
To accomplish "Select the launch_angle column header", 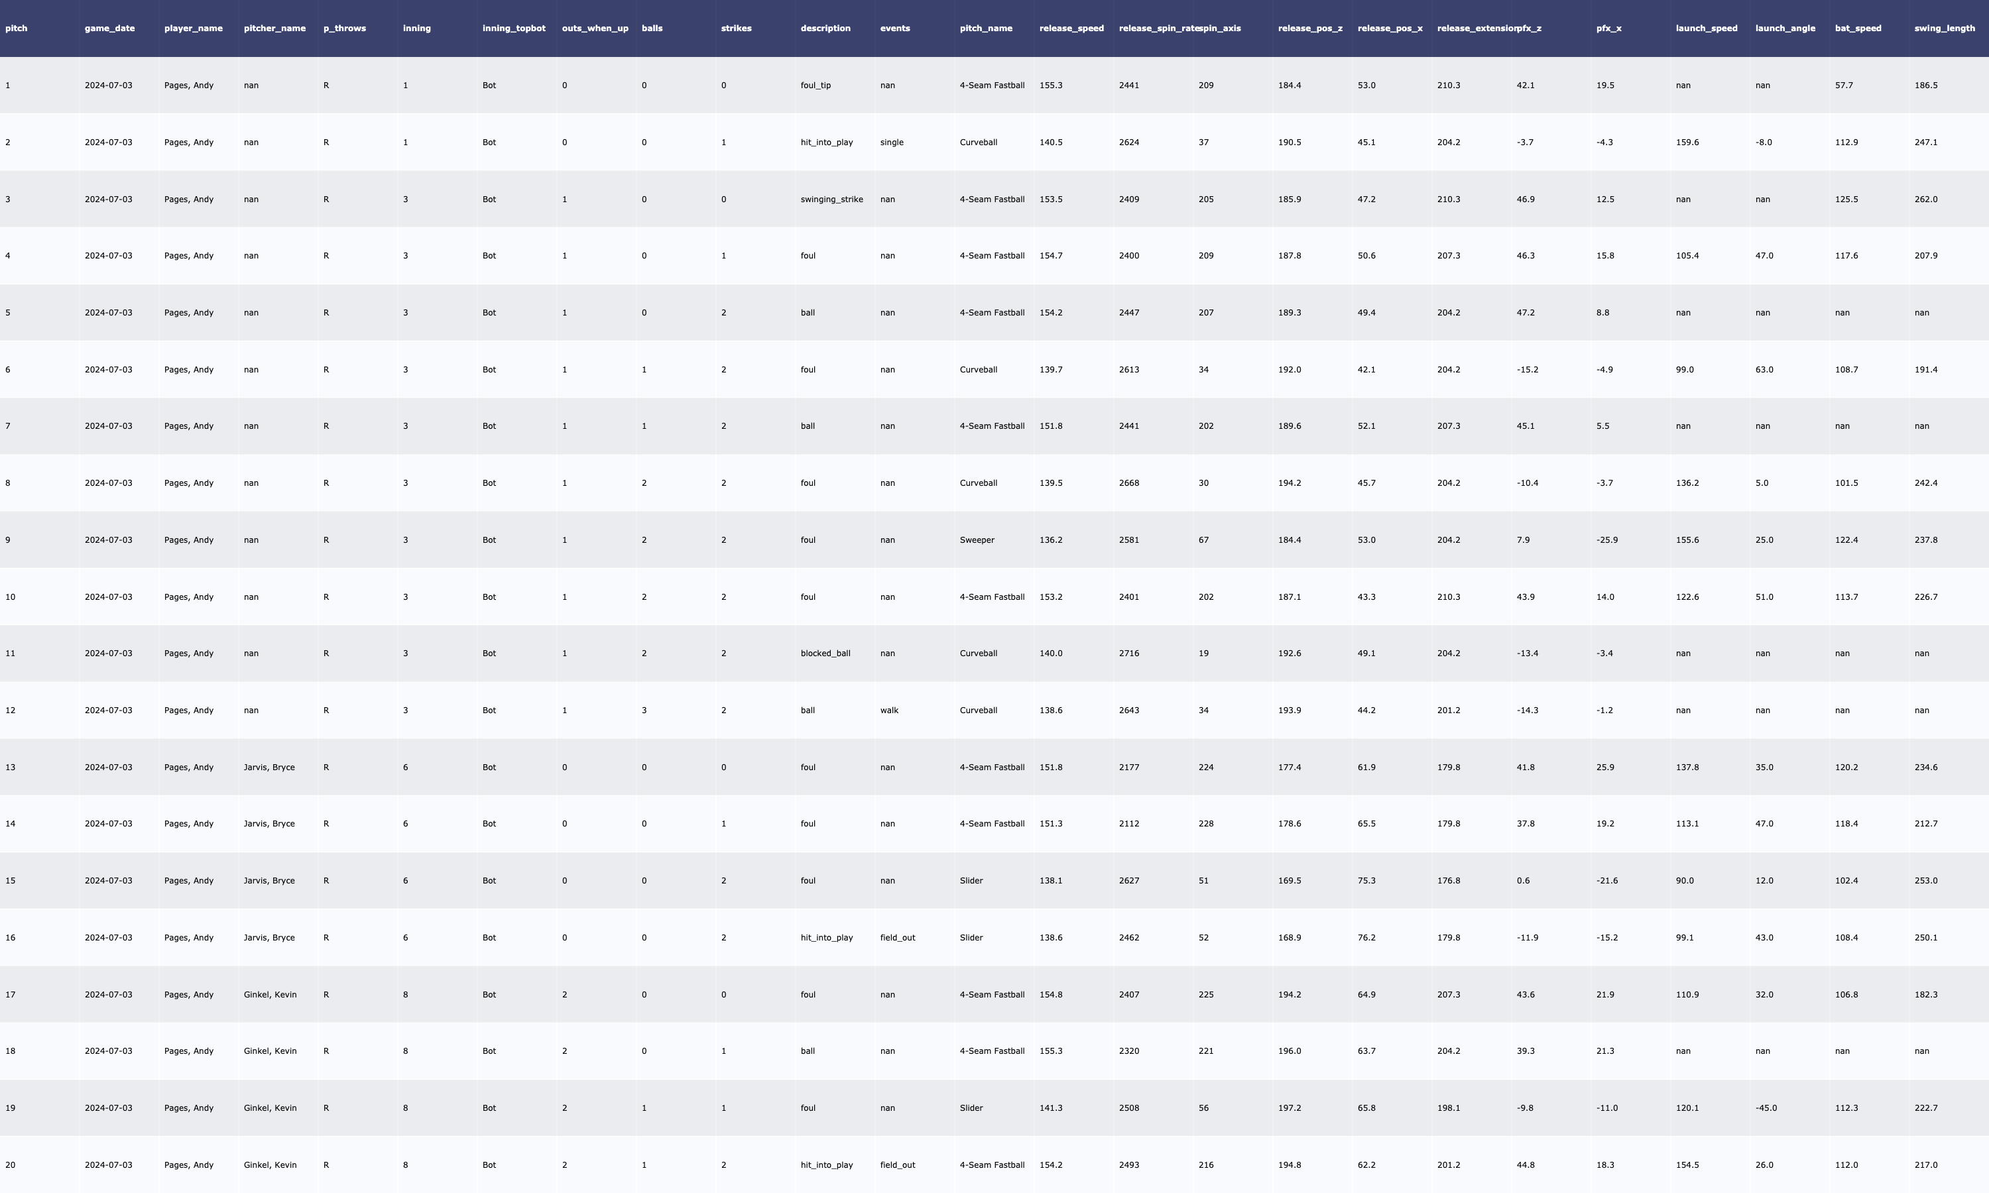I will [x=1785, y=28].
